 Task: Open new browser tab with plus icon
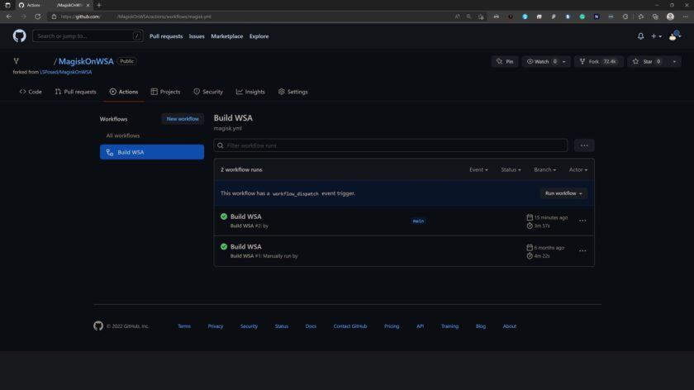pos(99,5)
